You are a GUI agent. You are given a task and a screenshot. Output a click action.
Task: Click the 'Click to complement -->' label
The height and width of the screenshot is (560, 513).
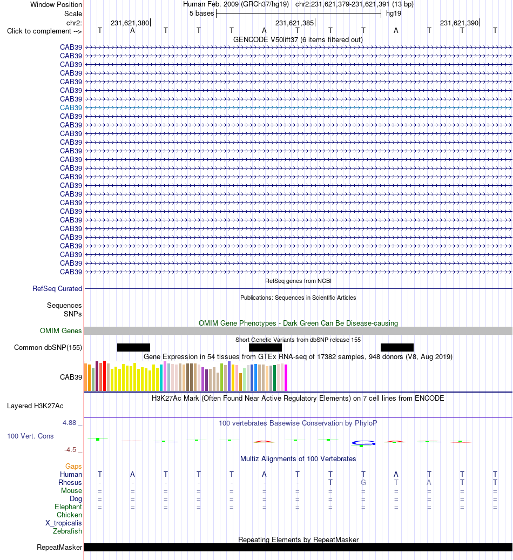44,31
